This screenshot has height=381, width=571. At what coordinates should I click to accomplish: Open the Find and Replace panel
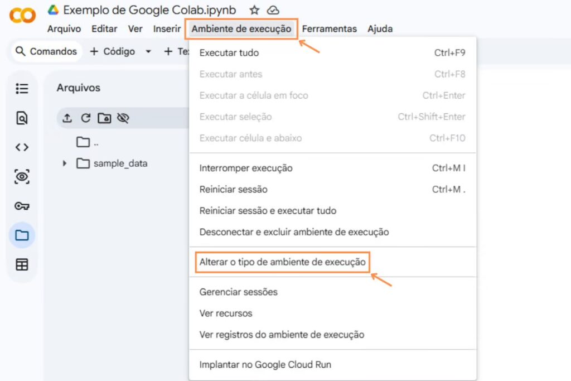[x=21, y=118]
